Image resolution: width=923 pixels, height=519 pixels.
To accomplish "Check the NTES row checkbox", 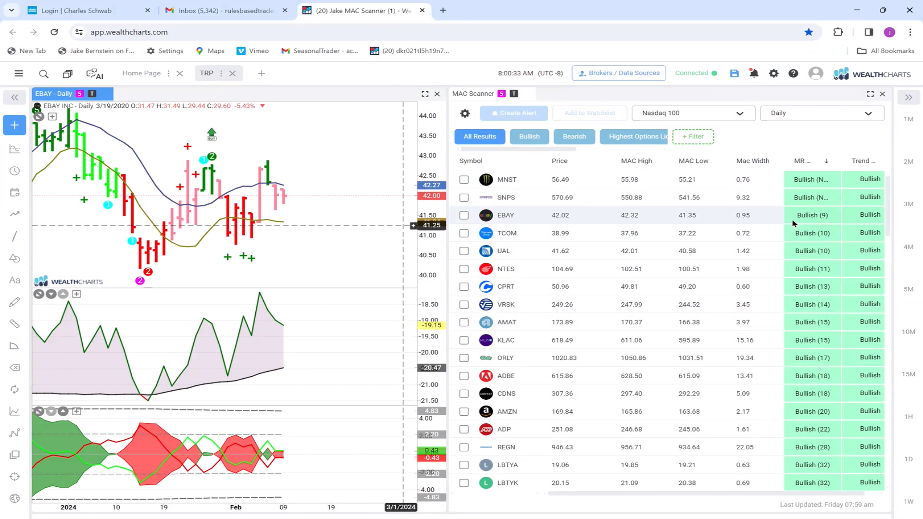I will coord(463,269).
